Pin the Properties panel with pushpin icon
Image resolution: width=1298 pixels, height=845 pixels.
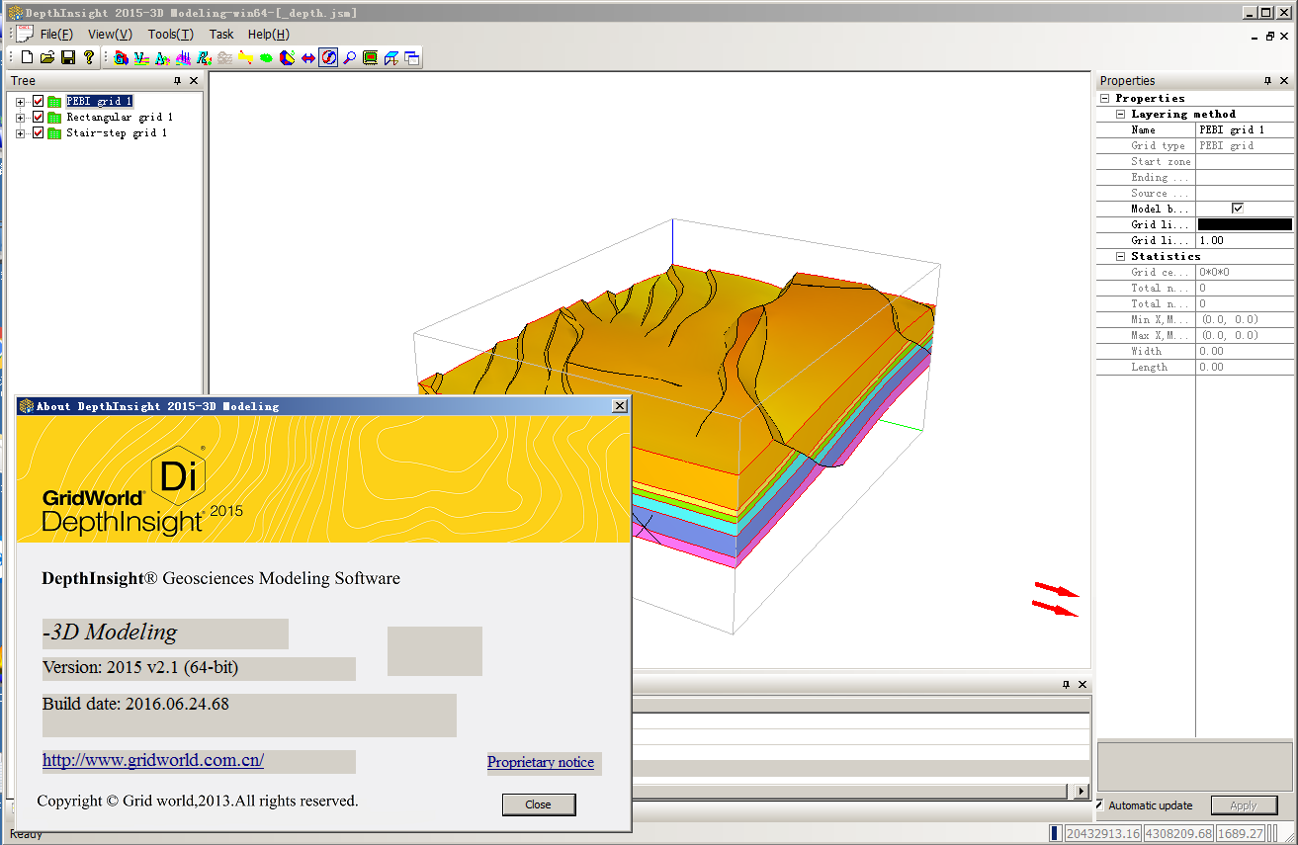(x=1267, y=81)
